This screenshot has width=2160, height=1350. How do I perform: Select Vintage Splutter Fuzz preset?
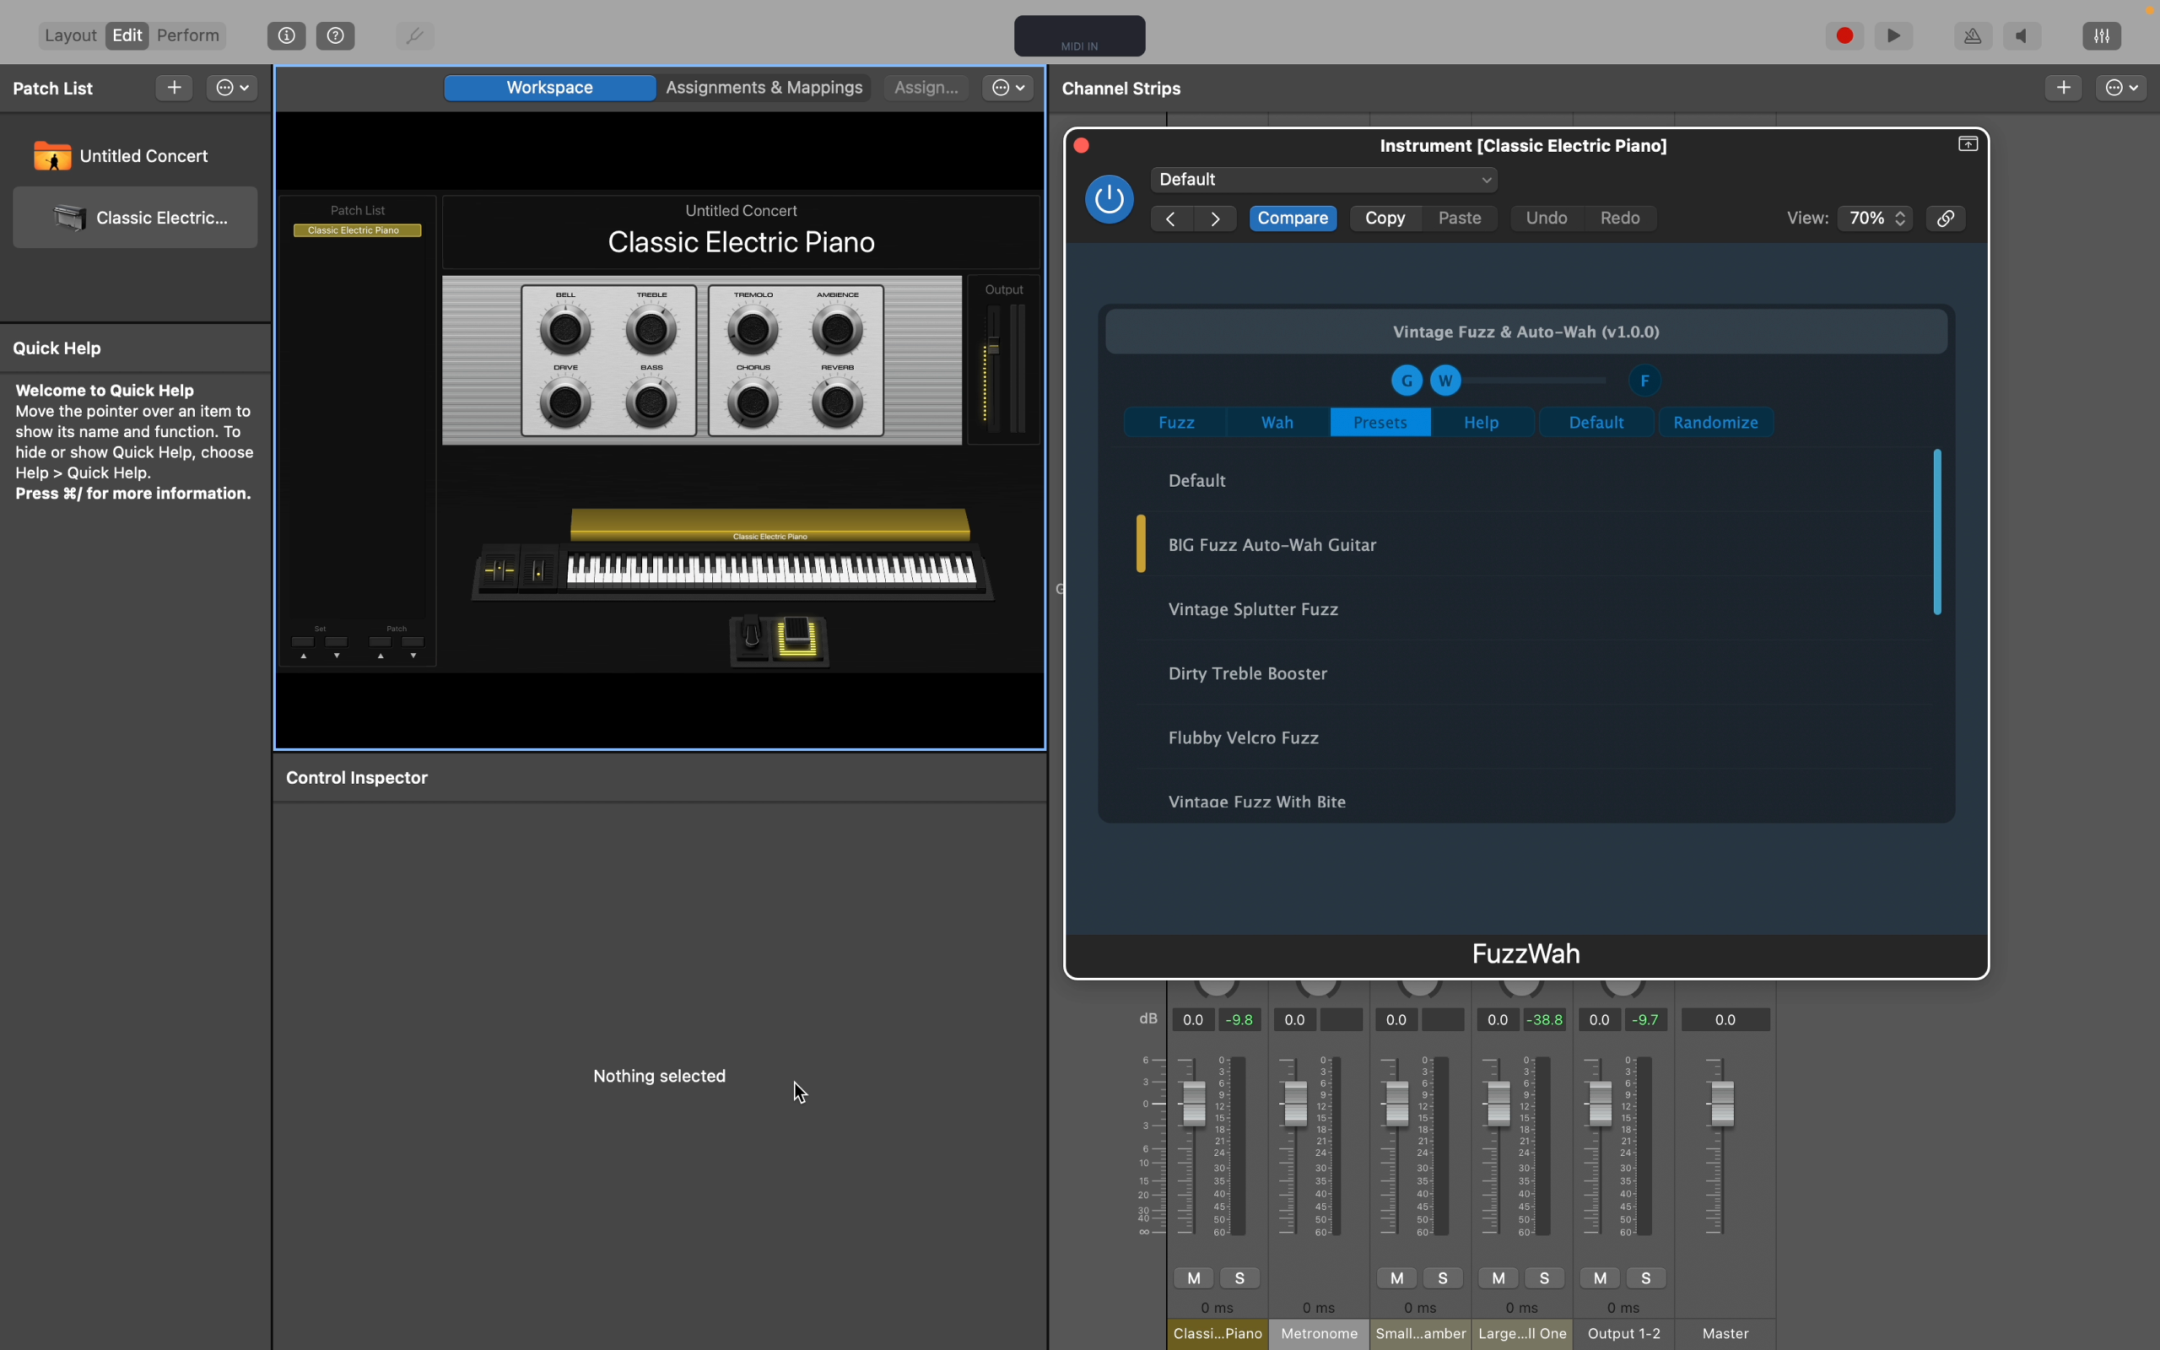tap(1533, 609)
